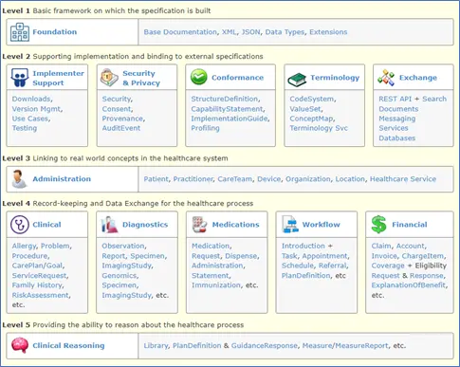Click the Foundation hospital building icon

tap(20, 32)
